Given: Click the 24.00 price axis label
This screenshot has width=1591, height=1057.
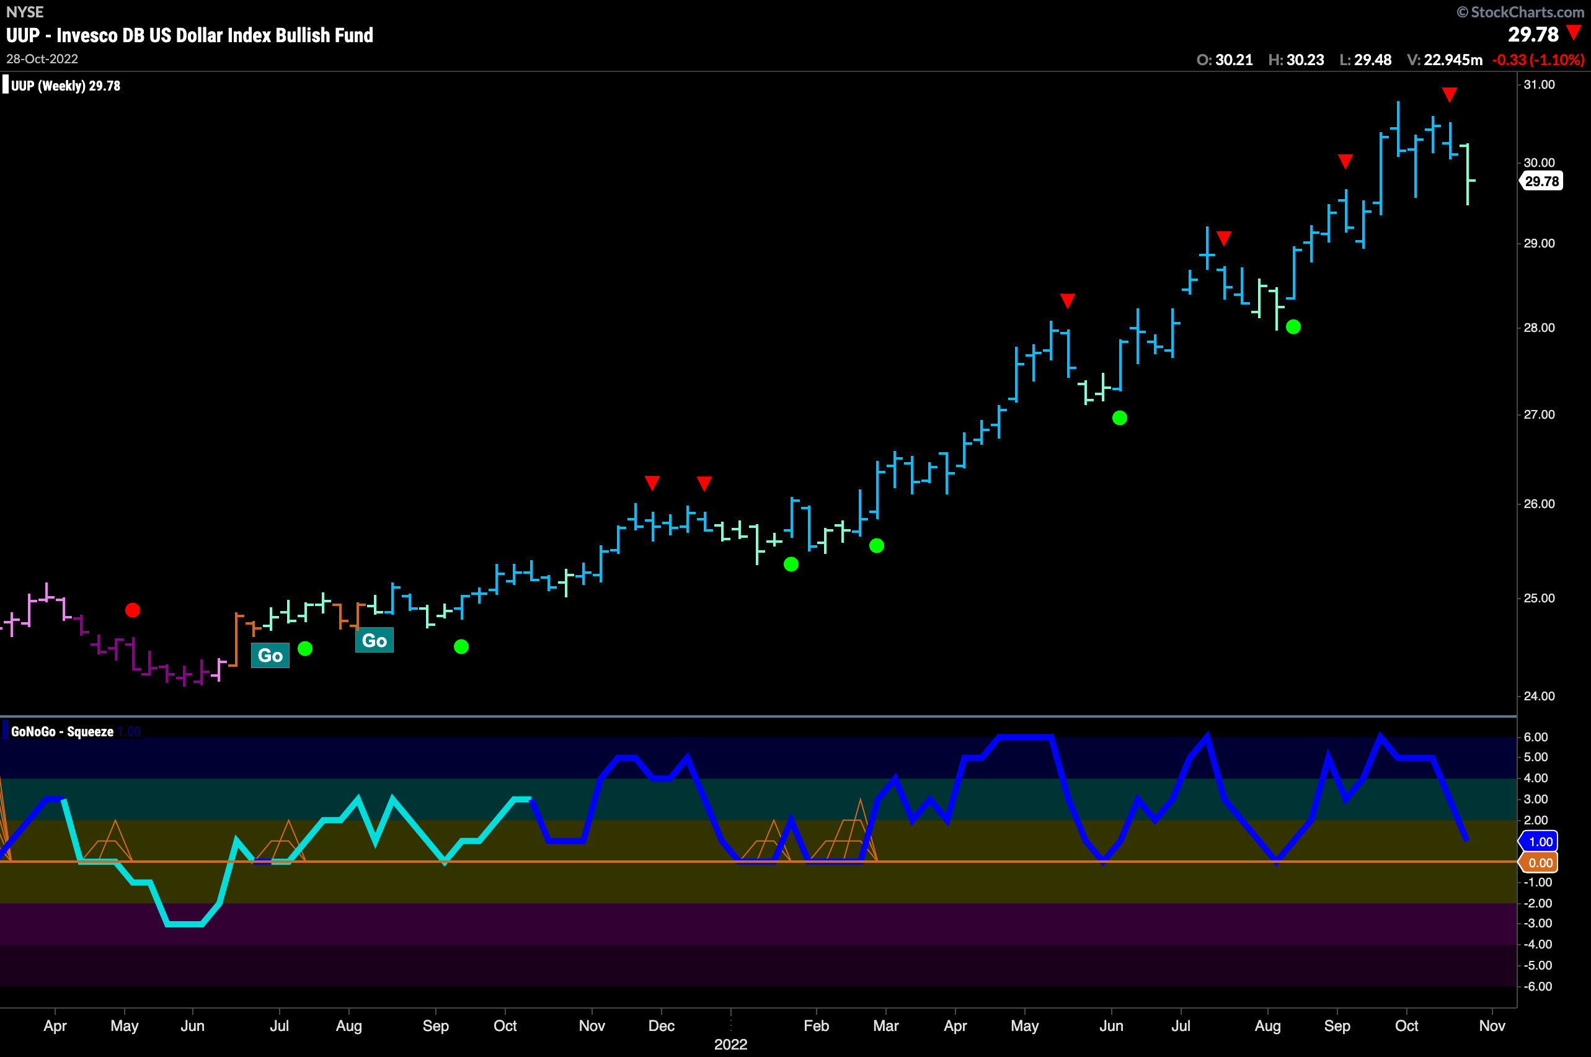Looking at the screenshot, I should click(1539, 696).
